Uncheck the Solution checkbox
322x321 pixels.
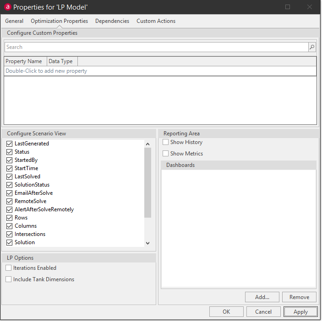pyautogui.click(x=10, y=242)
